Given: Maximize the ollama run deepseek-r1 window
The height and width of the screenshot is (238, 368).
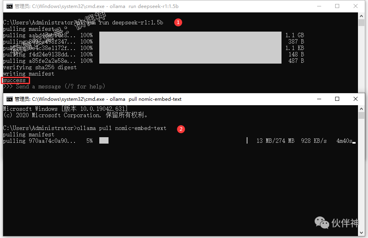Looking at the screenshot, I should click(x=337, y=6).
